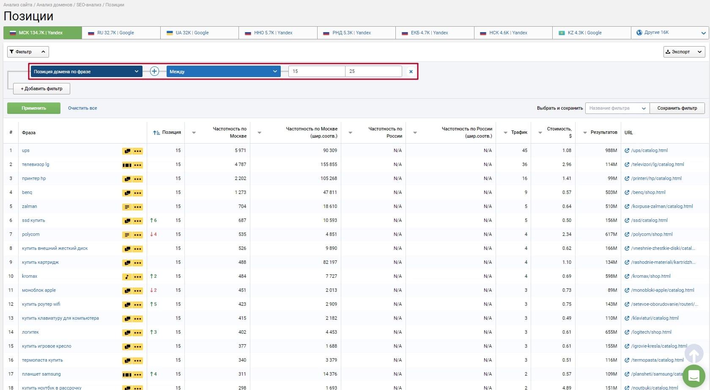Screen dimensions: 710x390
Task: Open URL /televizori/lg/catalog.html link
Action: click(658, 164)
